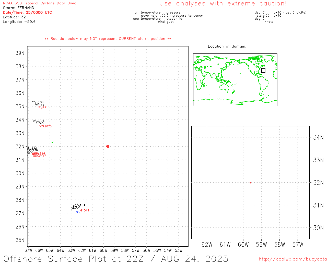Click the 176 pressure value near V7A2078
327x262 pixels.
coord(42,121)
